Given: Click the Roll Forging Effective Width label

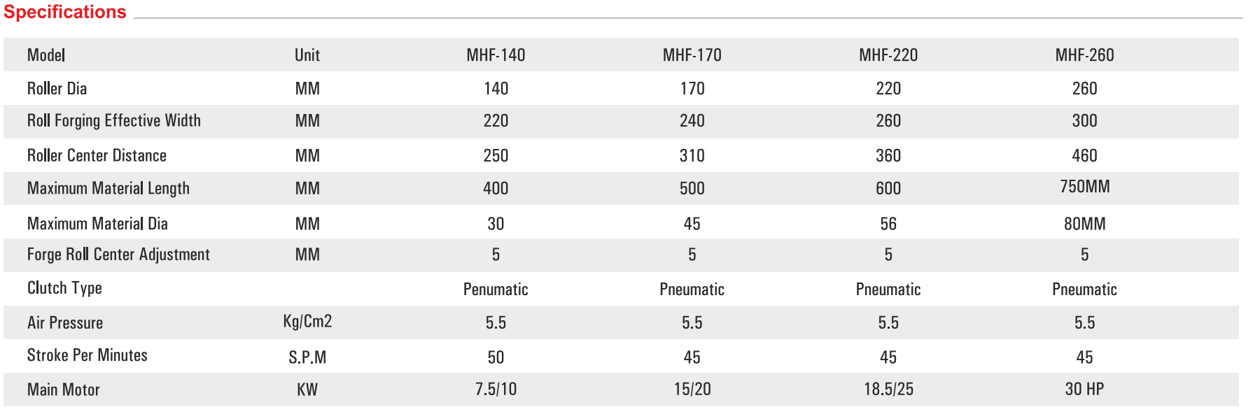Looking at the screenshot, I should (113, 121).
